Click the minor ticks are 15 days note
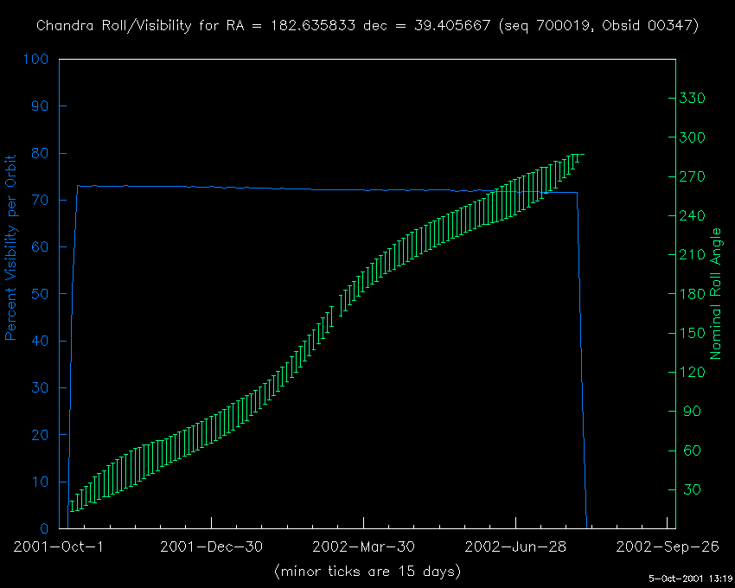 click(367, 572)
